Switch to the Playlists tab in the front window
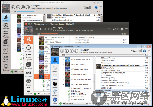 coord(55,77)
